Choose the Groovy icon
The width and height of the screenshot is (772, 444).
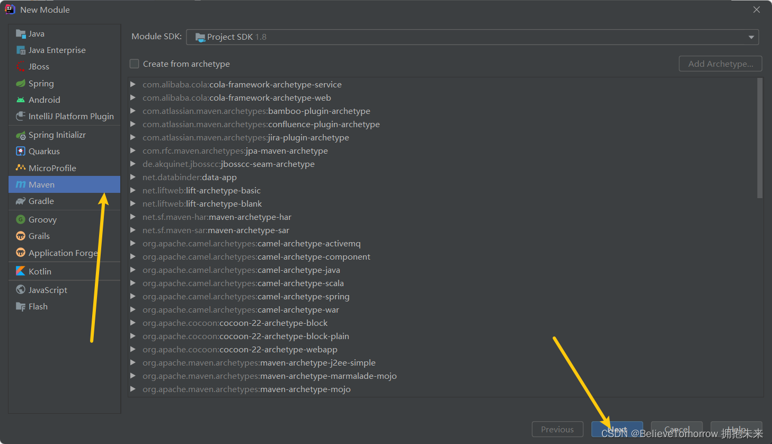21,220
